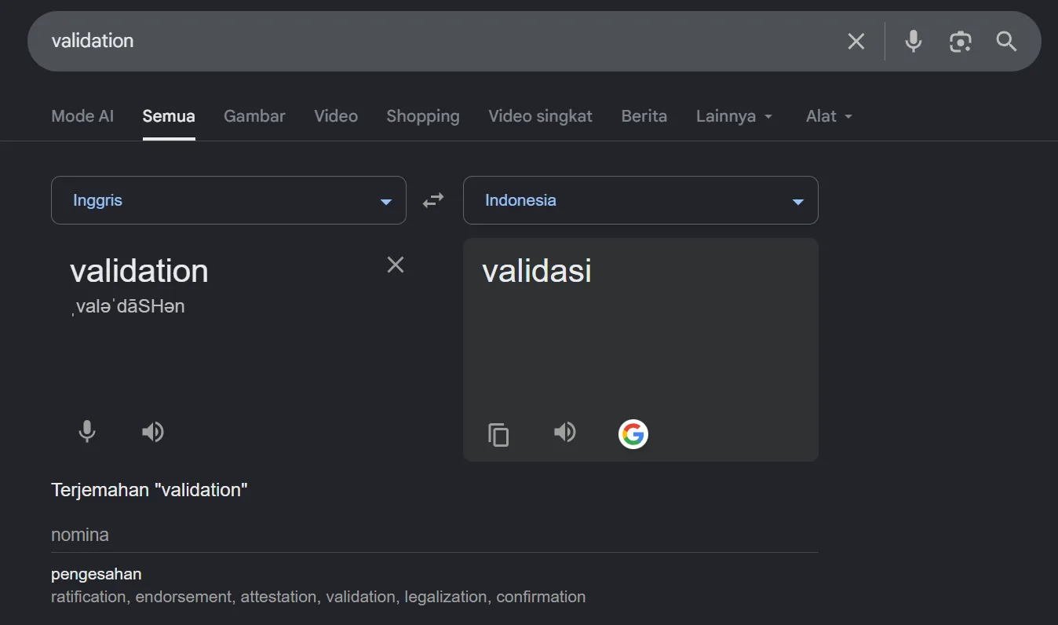Swap the source and target languages
The image size is (1058, 625).
click(433, 200)
